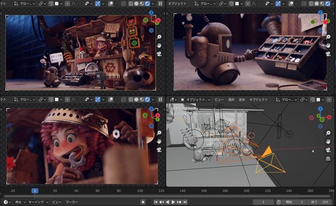This screenshot has width=336, height=206.
Task: Select solid shading in robot viewport header
Action: 316,4
